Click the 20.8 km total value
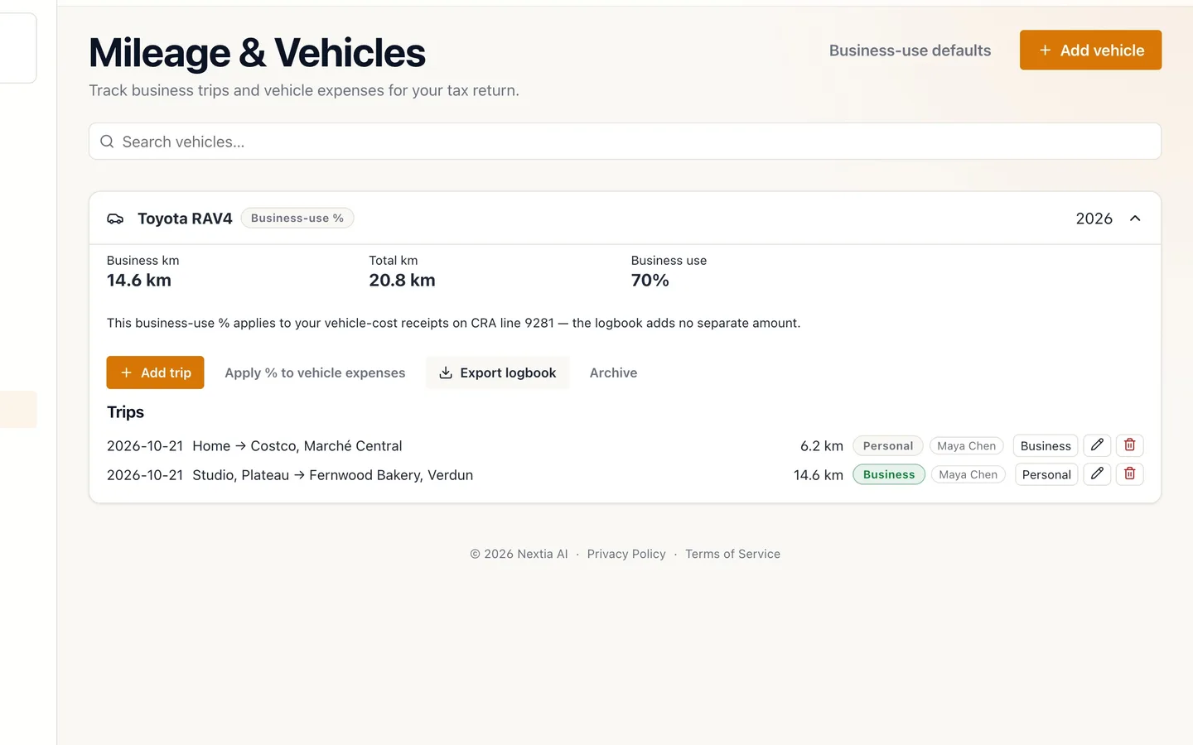 402,280
